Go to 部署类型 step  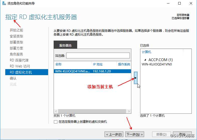point(16,42)
